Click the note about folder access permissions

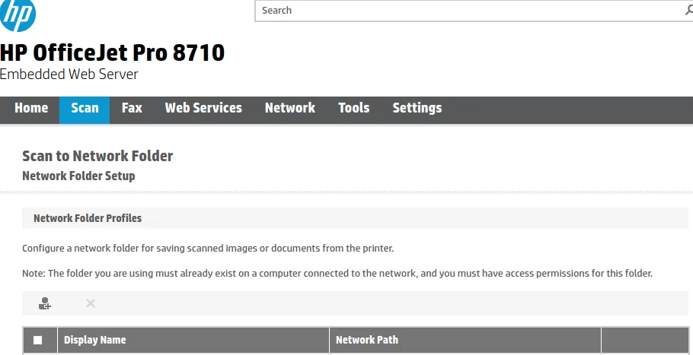tap(337, 274)
